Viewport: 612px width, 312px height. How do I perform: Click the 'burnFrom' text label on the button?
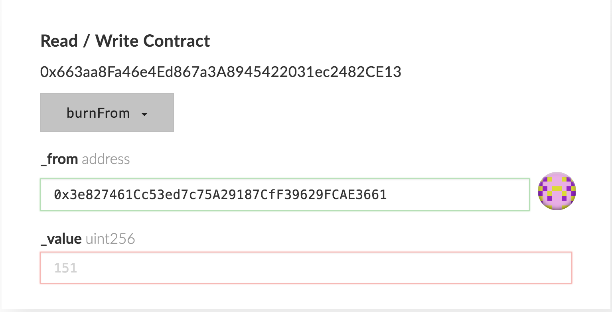pyautogui.click(x=98, y=113)
